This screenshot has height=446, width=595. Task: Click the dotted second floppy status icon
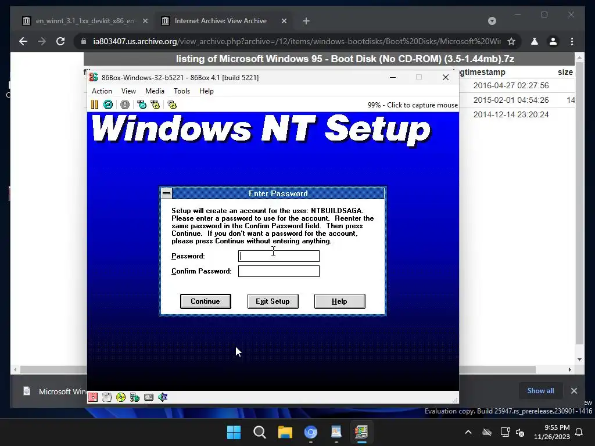click(x=107, y=397)
